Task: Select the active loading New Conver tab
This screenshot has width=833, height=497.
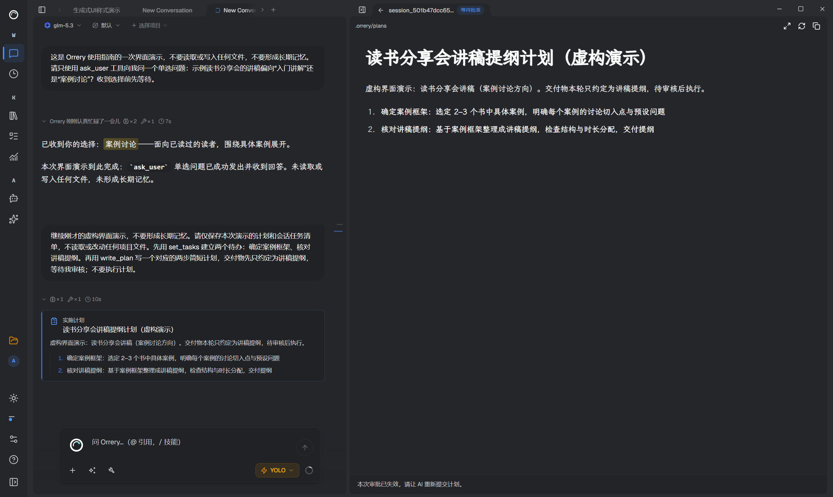Action: [x=236, y=10]
